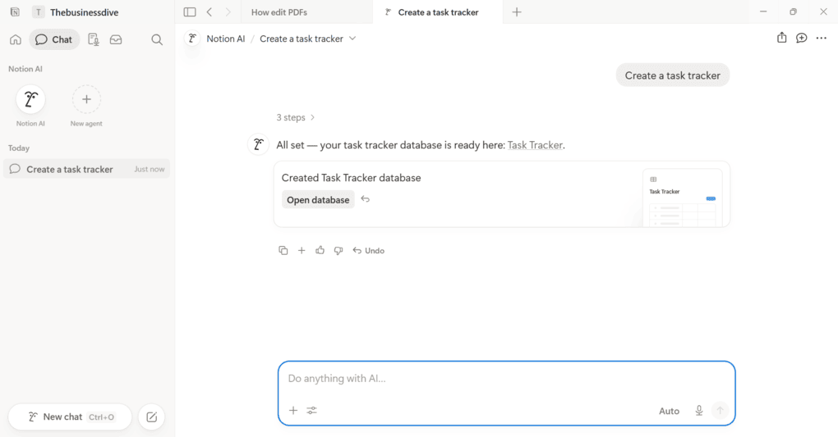Give thumbs up to the response
This screenshot has width=838, height=437.
click(320, 250)
